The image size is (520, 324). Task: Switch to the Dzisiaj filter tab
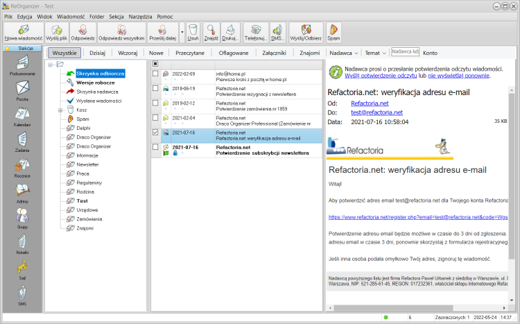97,53
